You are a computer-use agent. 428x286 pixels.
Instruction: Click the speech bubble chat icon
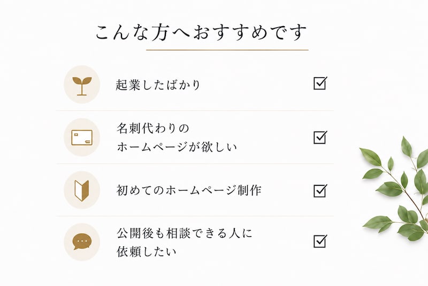[x=82, y=242]
